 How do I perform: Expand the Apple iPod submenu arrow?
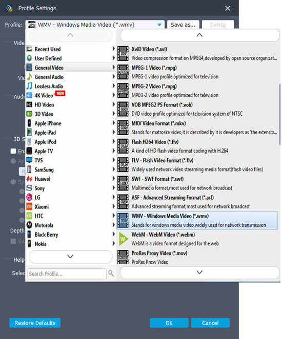113,141
